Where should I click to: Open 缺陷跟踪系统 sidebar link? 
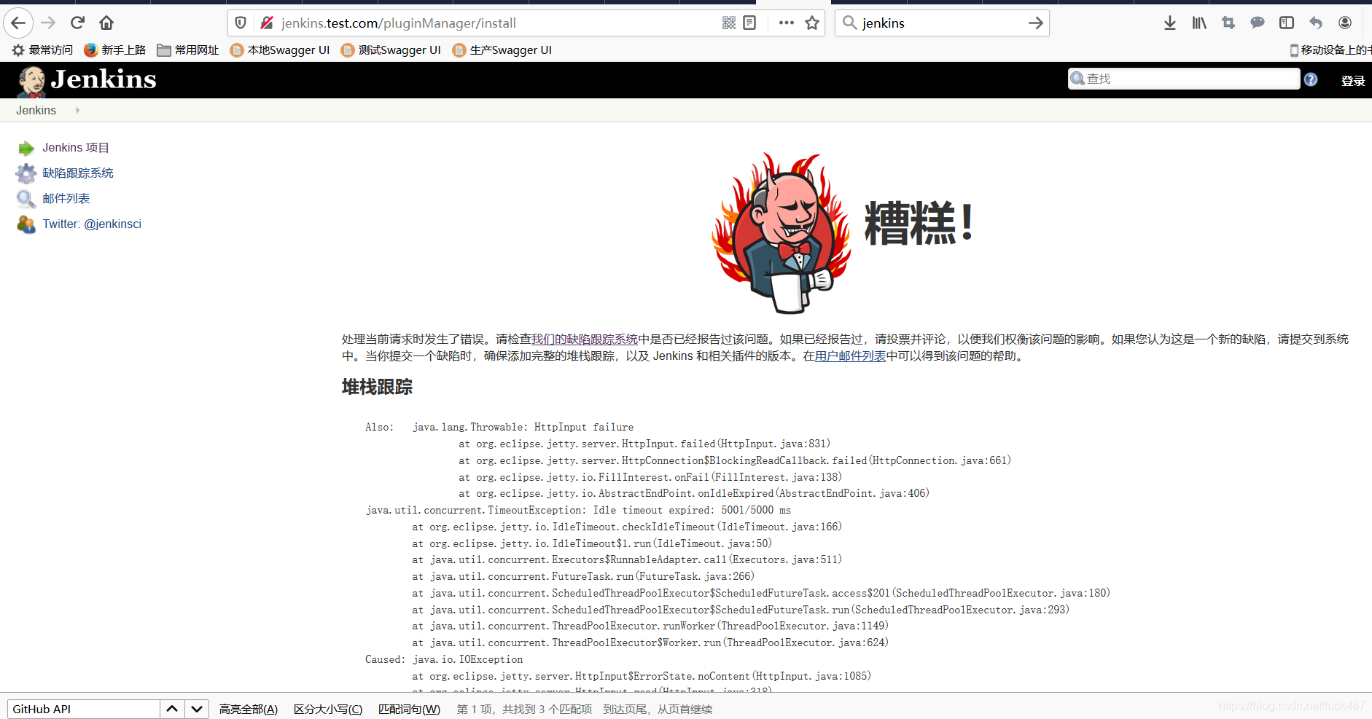coord(78,173)
